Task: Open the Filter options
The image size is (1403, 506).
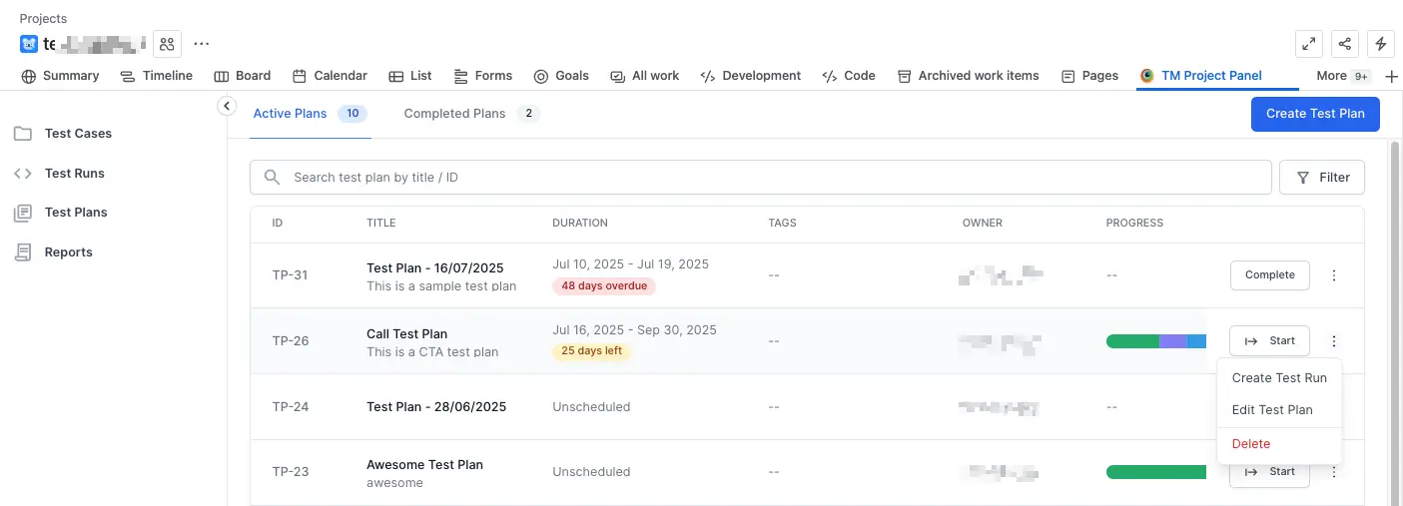Action: click(x=1321, y=178)
